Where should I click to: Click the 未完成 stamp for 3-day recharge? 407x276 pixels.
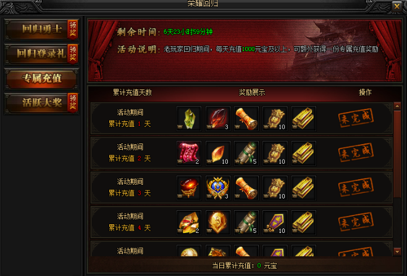coord(356,187)
